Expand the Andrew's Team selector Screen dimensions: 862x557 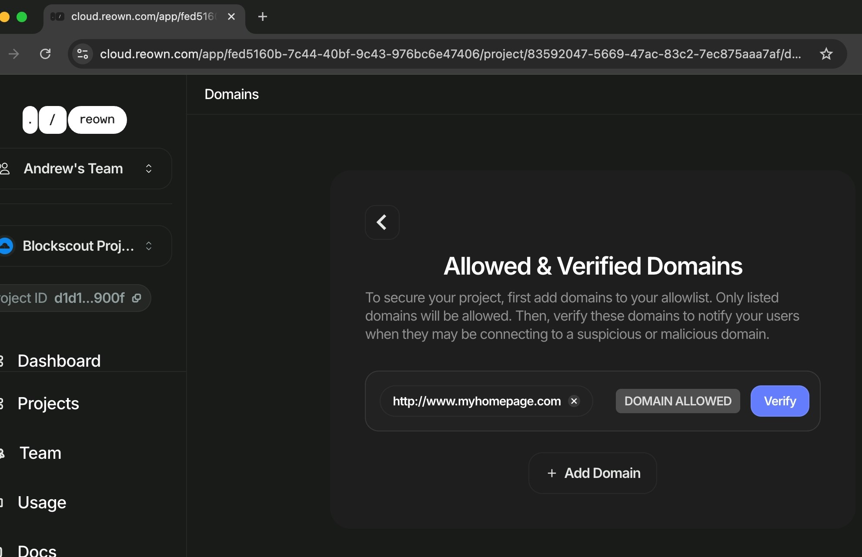[x=149, y=169]
